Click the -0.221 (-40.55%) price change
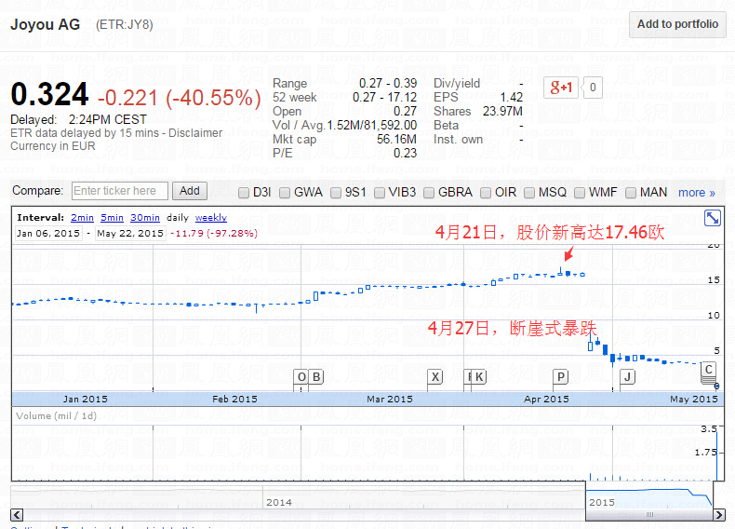Viewport: 735px width, 529px height. pos(179,98)
